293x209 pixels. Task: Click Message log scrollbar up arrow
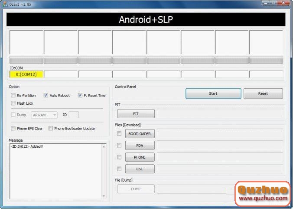tap(104, 147)
